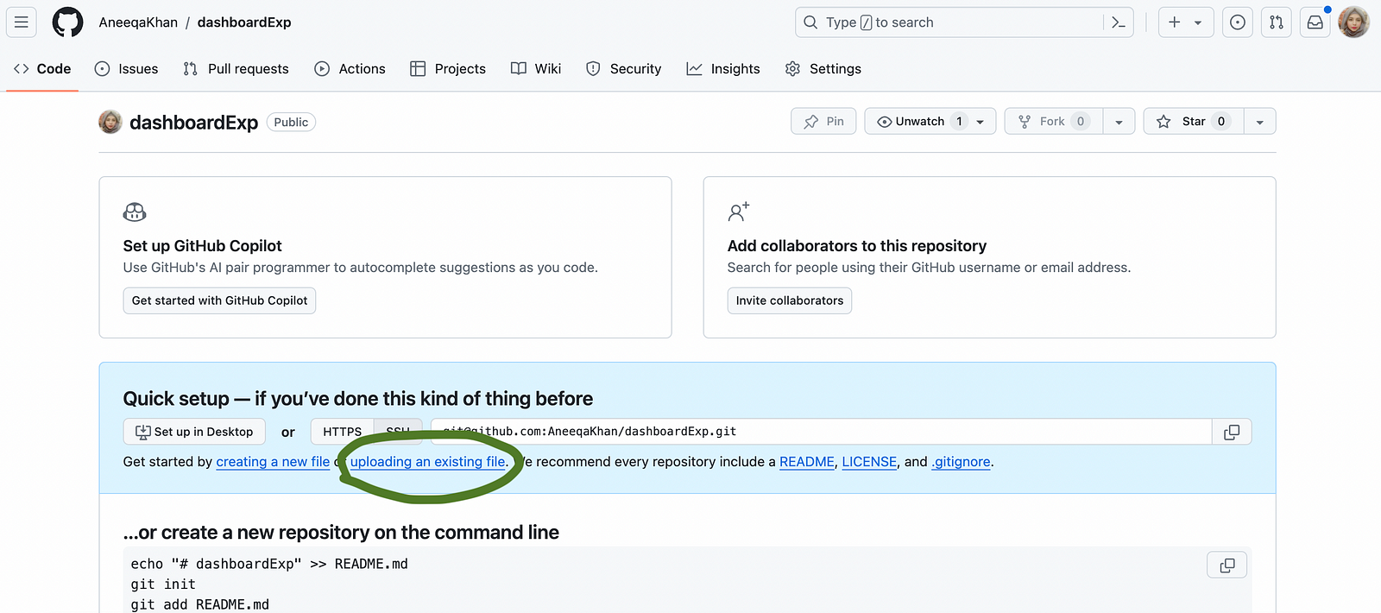1381x613 pixels.
Task: Open the notifications inbox
Action: 1315,22
